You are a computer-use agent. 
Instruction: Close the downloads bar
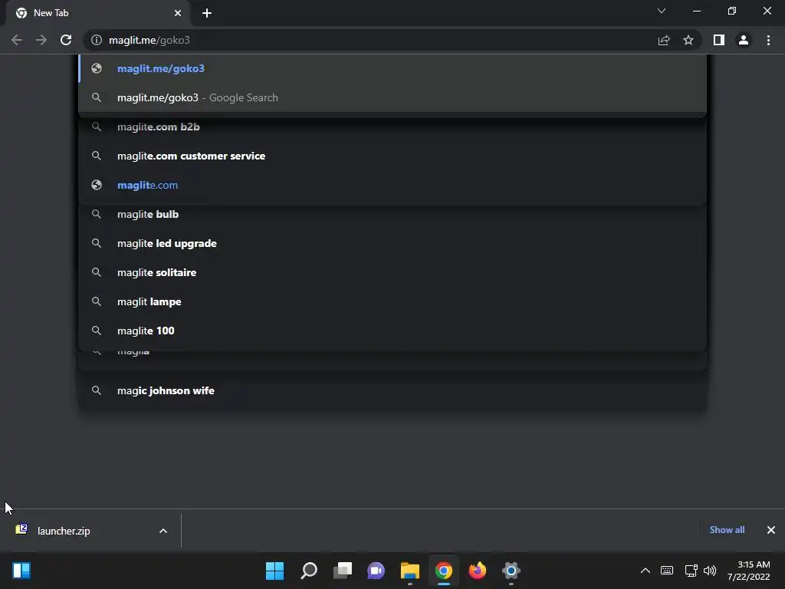(771, 530)
